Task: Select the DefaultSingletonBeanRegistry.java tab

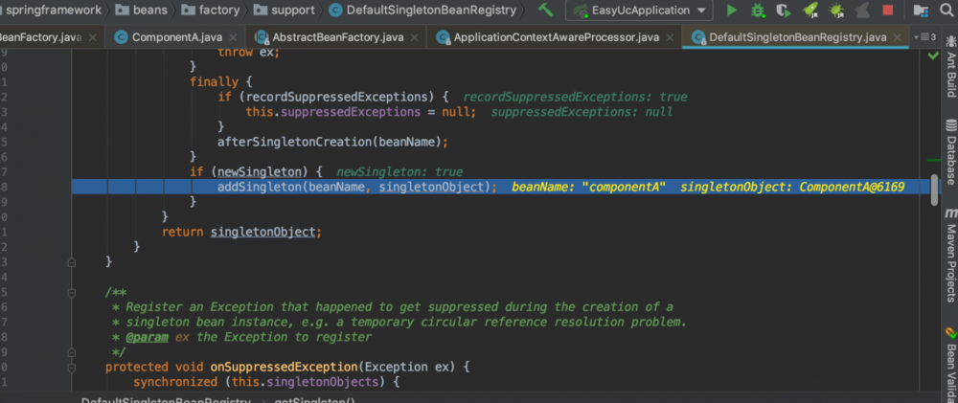Action: [x=797, y=37]
